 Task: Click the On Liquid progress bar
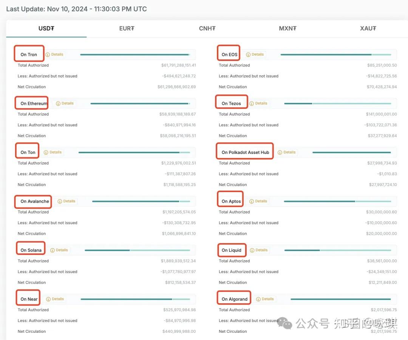(338, 250)
